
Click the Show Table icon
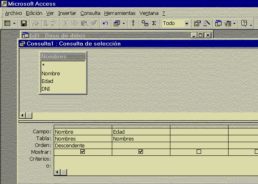pos(145,23)
